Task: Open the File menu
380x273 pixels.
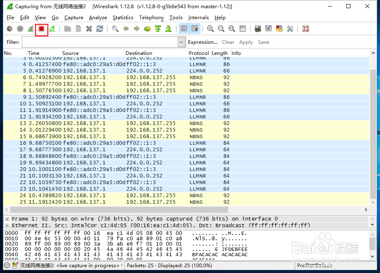Action: (x=10, y=18)
